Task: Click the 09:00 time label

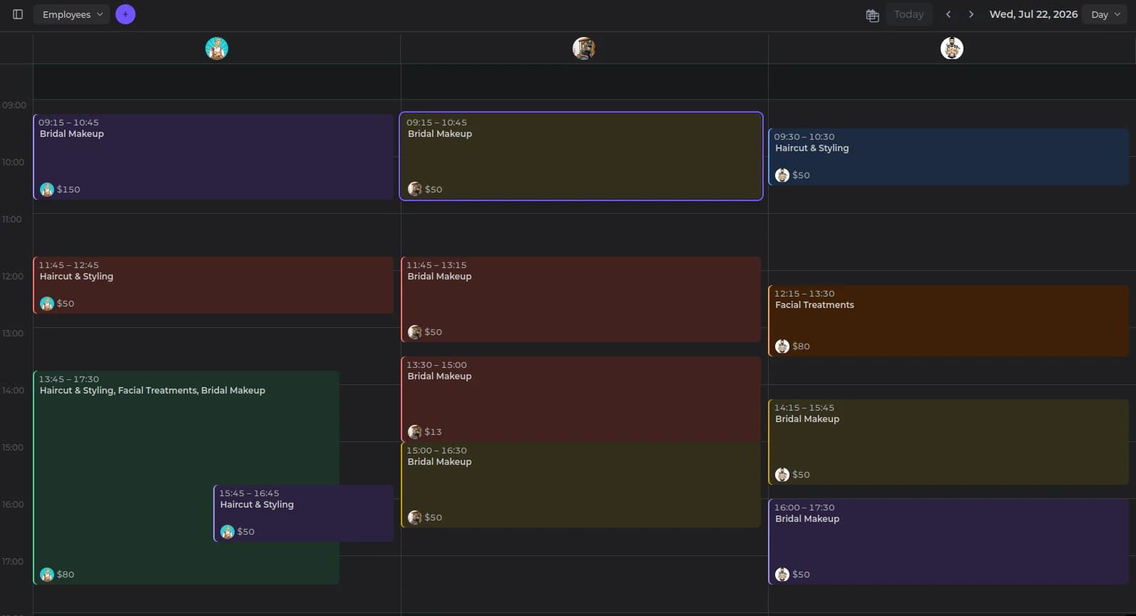Action: pos(14,105)
